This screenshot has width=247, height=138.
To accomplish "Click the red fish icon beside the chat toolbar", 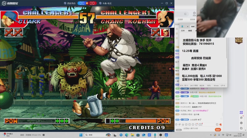I will (x=220, y=125).
